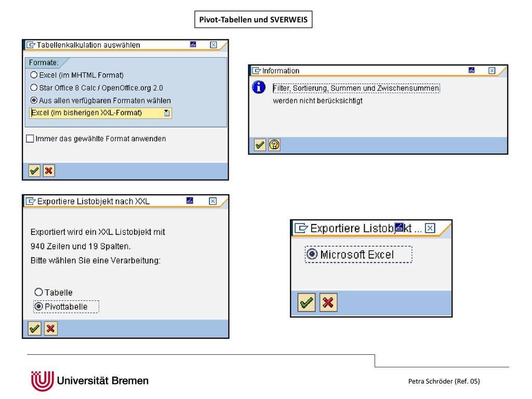
Task: Close the small Exportiere Listobjekt dialog with Microsoft Excel
Action: [x=430, y=228]
